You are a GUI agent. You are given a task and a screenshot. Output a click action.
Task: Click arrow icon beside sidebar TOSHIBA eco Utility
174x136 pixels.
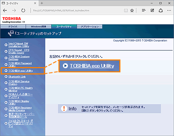coord(6,71)
